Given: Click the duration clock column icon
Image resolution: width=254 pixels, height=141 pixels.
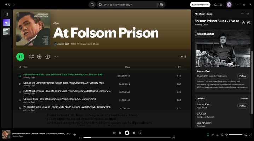Looking at the screenshot, I should point(179,67).
